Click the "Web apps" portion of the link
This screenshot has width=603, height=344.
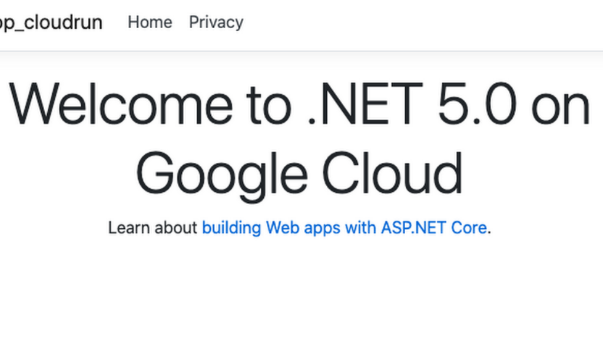coord(303,228)
